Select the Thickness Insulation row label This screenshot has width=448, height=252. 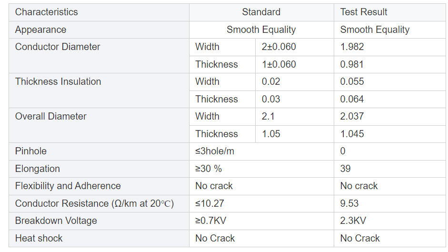coord(58,81)
